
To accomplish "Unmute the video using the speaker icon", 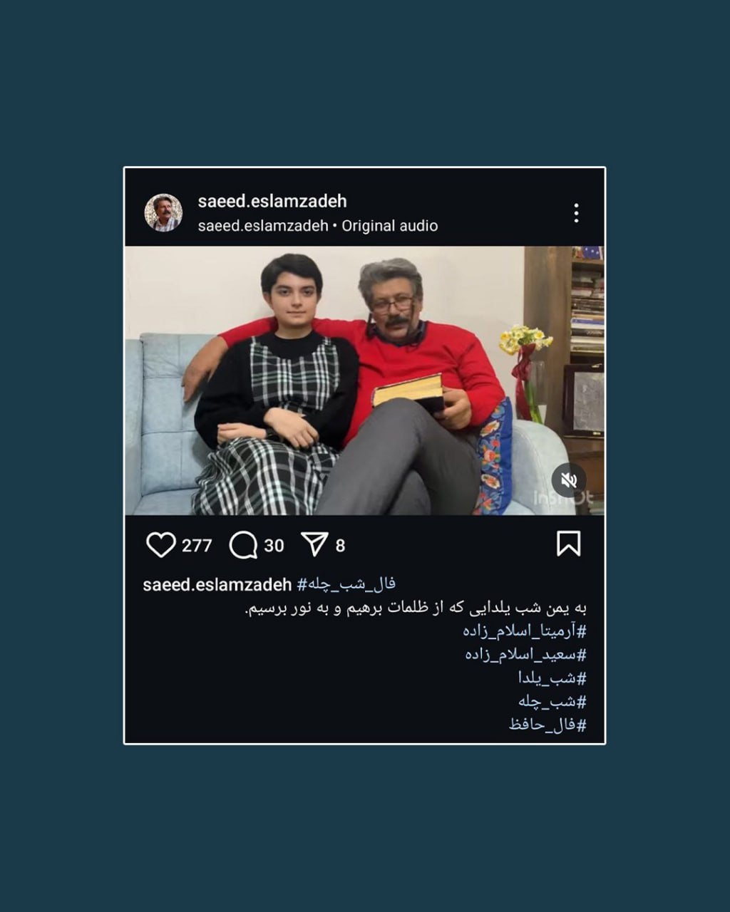I will [569, 480].
